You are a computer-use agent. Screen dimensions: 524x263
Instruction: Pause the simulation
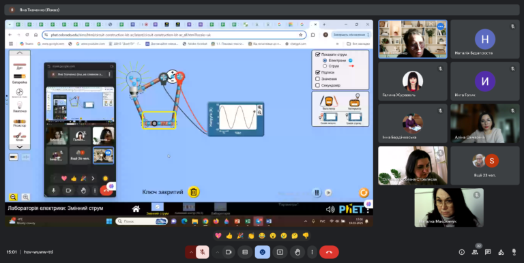[317, 193]
